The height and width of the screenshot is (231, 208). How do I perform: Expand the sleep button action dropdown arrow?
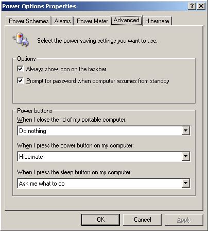tap(185, 183)
